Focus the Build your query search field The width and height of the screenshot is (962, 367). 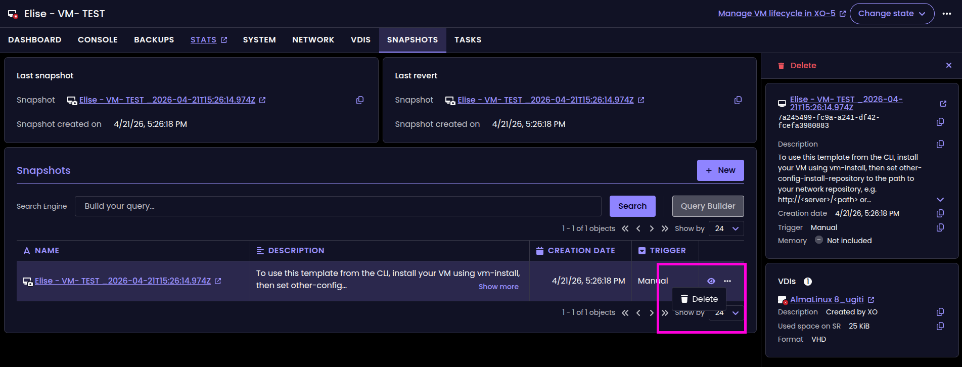tap(338, 206)
